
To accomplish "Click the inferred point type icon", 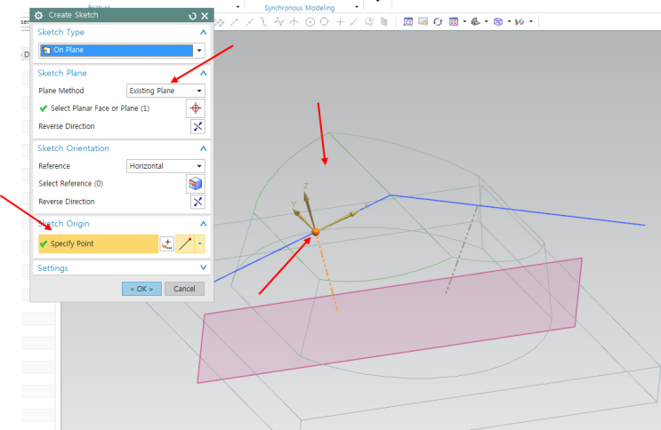I will click(185, 244).
